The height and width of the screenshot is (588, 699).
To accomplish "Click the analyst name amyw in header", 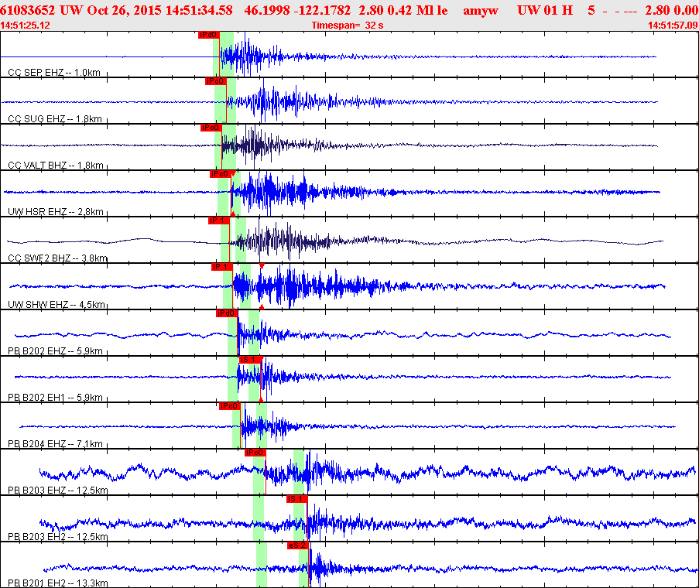I will click(x=481, y=10).
